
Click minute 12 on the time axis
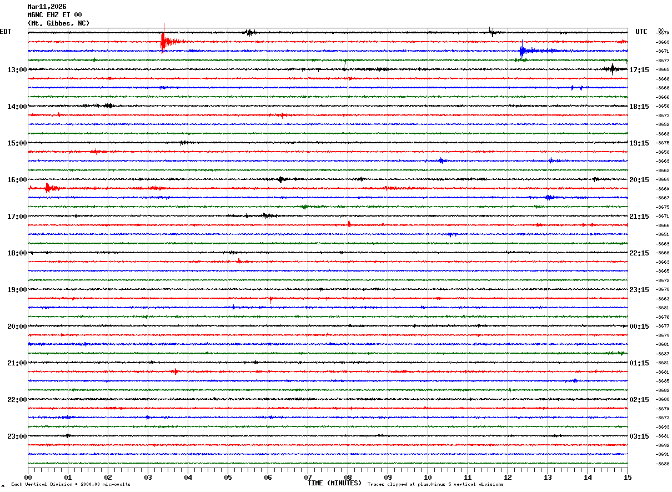(x=508, y=478)
